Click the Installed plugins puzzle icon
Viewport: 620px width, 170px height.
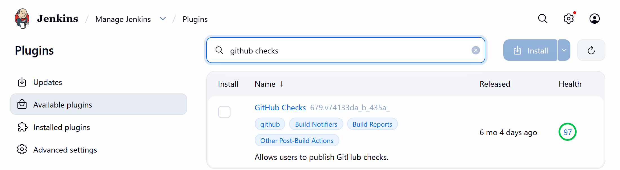pyautogui.click(x=22, y=127)
